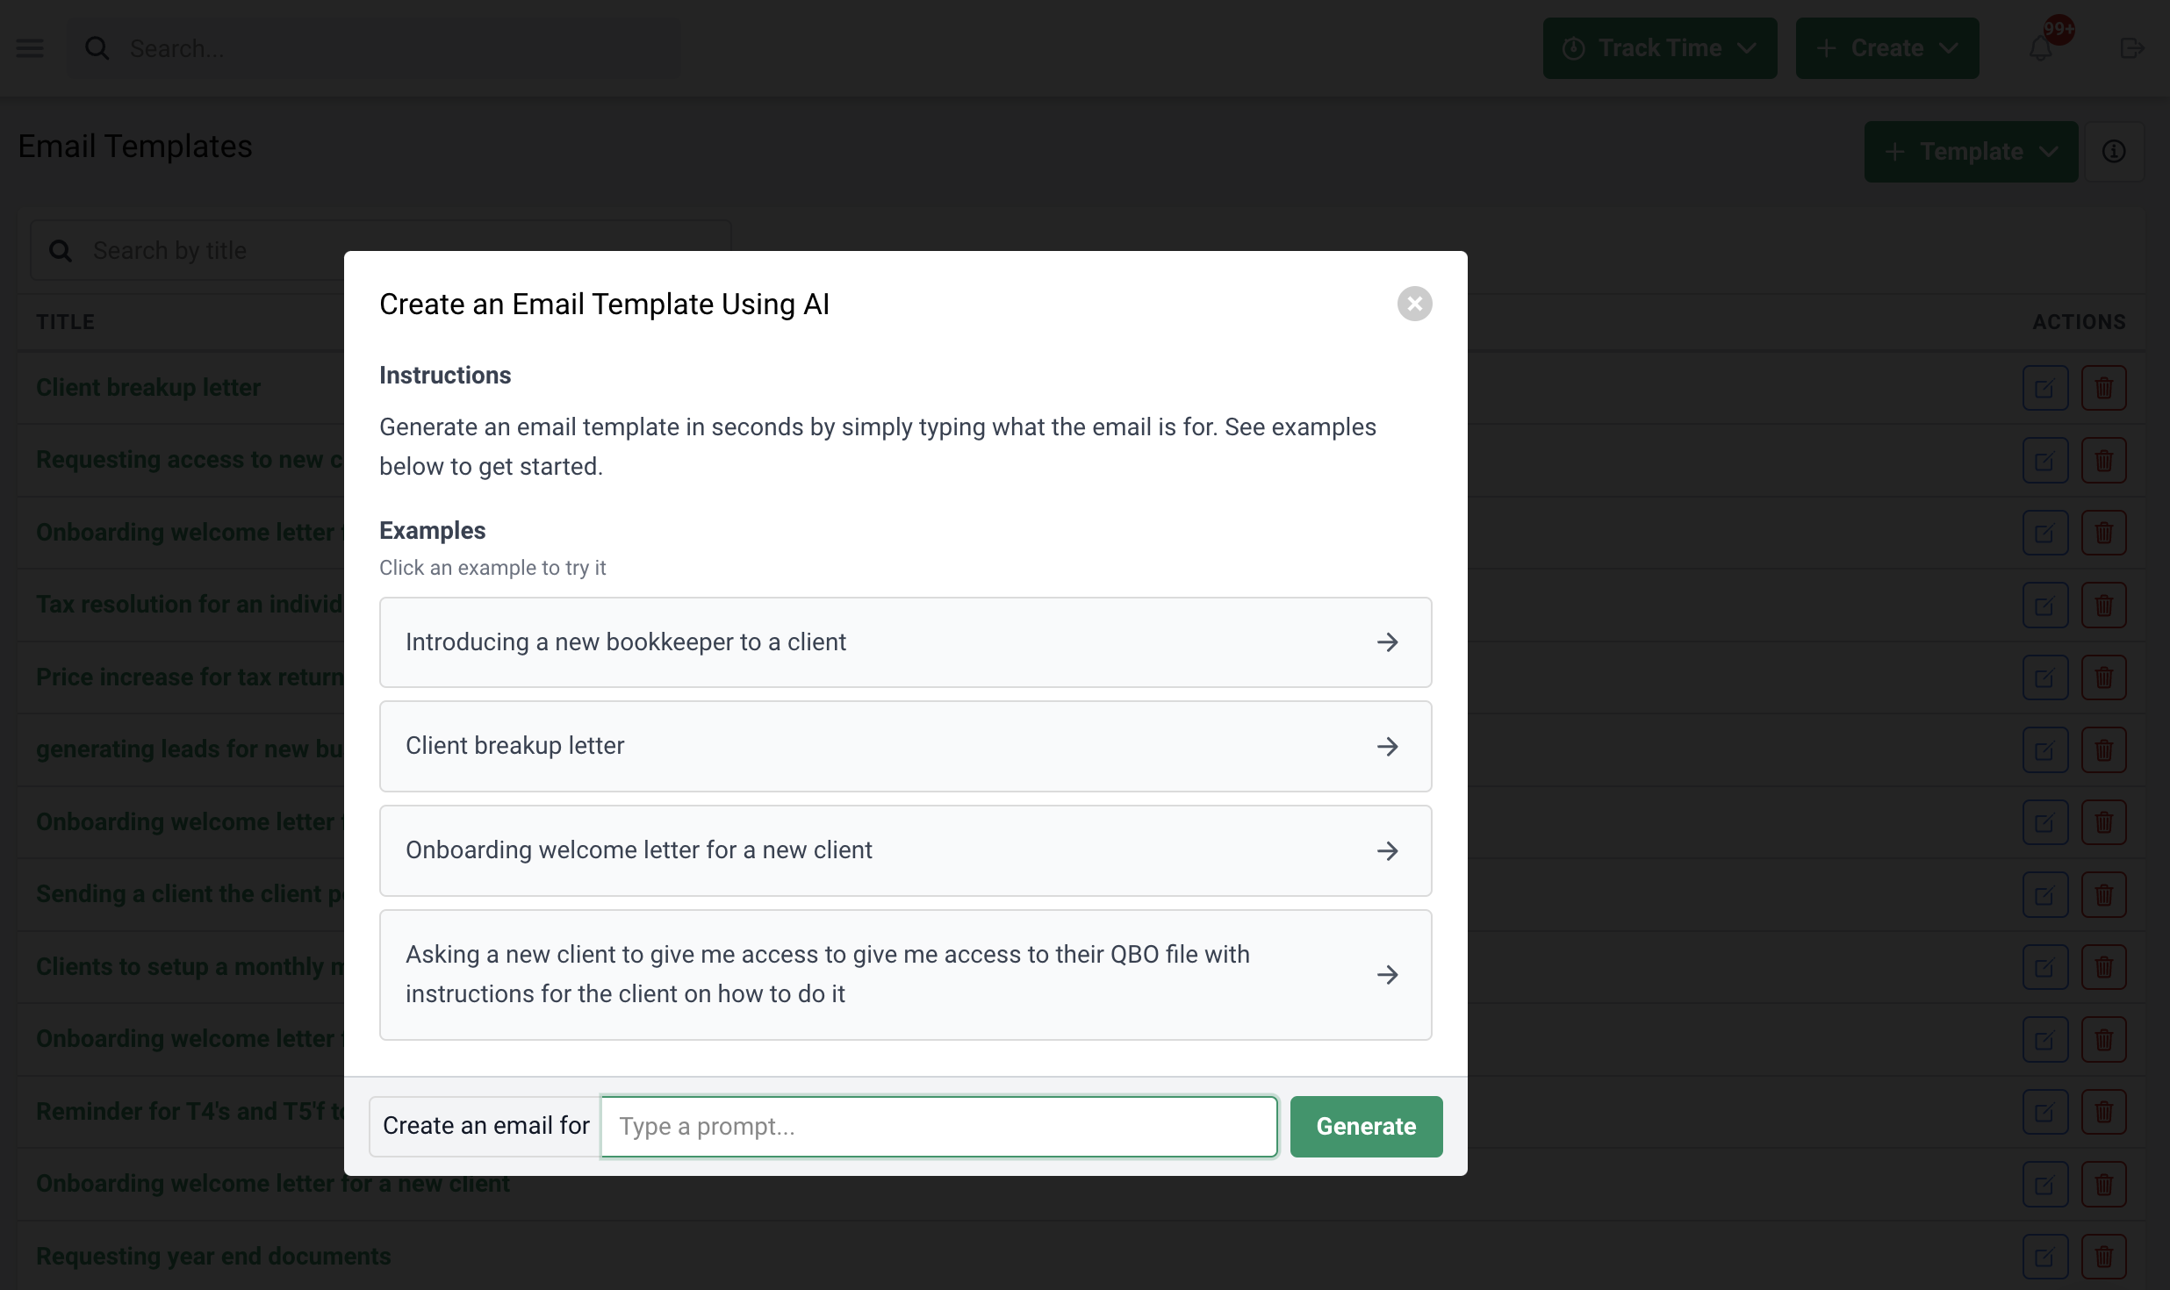Edit the Client breakup letter row
Screen dimensions: 2170x1290
tap(2044, 388)
